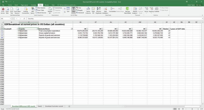The image size is (204, 110).
Task: Click Remove Duplicates
Action: pos(99,10)
